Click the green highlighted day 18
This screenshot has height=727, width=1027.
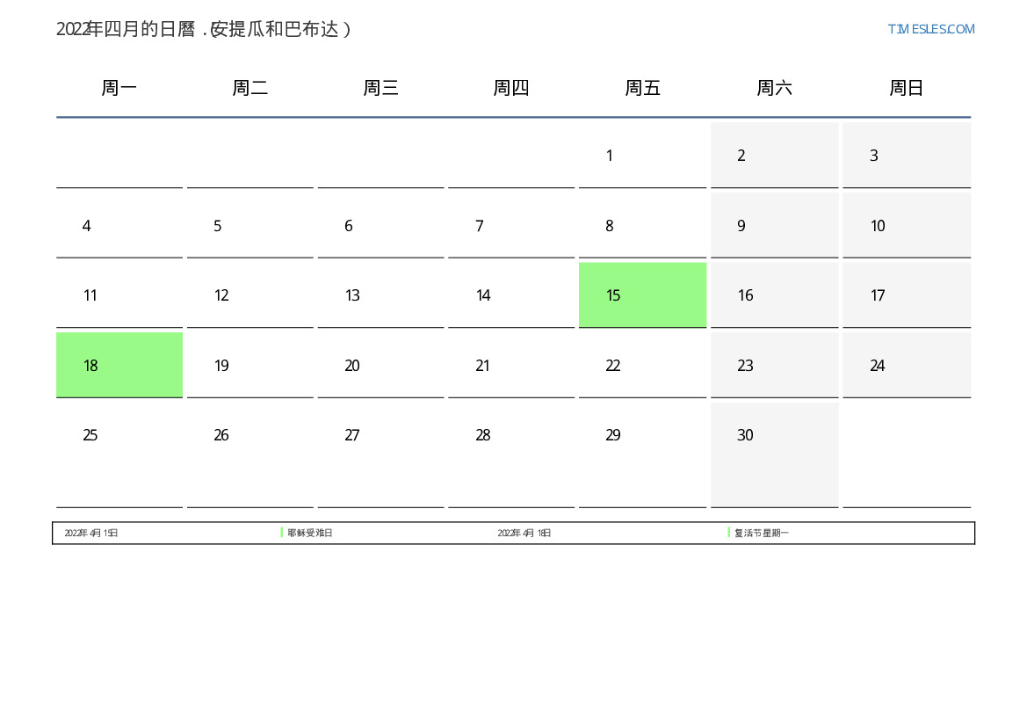pos(119,365)
